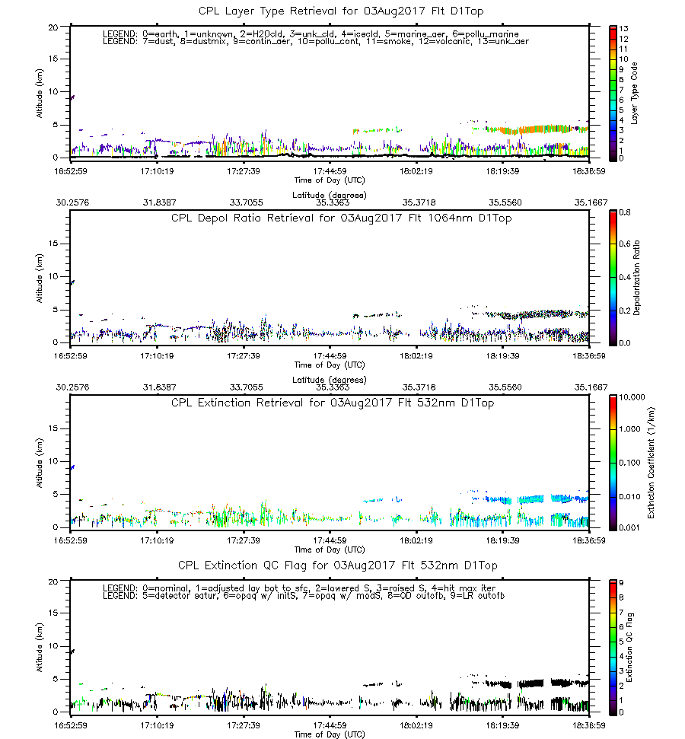This screenshot has height=739, width=685.
Task: Click value 0.001 on Extinction Coefficient scale
Action: [x=630, y=528]
